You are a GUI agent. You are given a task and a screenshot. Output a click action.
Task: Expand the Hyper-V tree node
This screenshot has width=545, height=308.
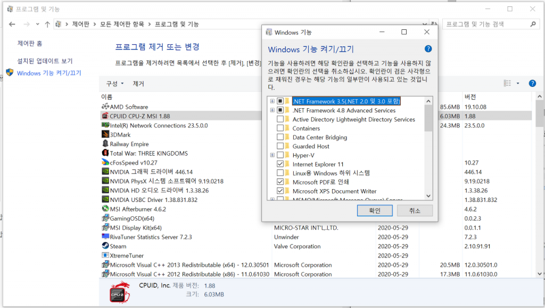(272, 155)
